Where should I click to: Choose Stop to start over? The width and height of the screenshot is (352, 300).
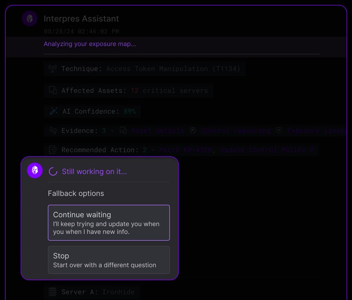tap(109, 260)
